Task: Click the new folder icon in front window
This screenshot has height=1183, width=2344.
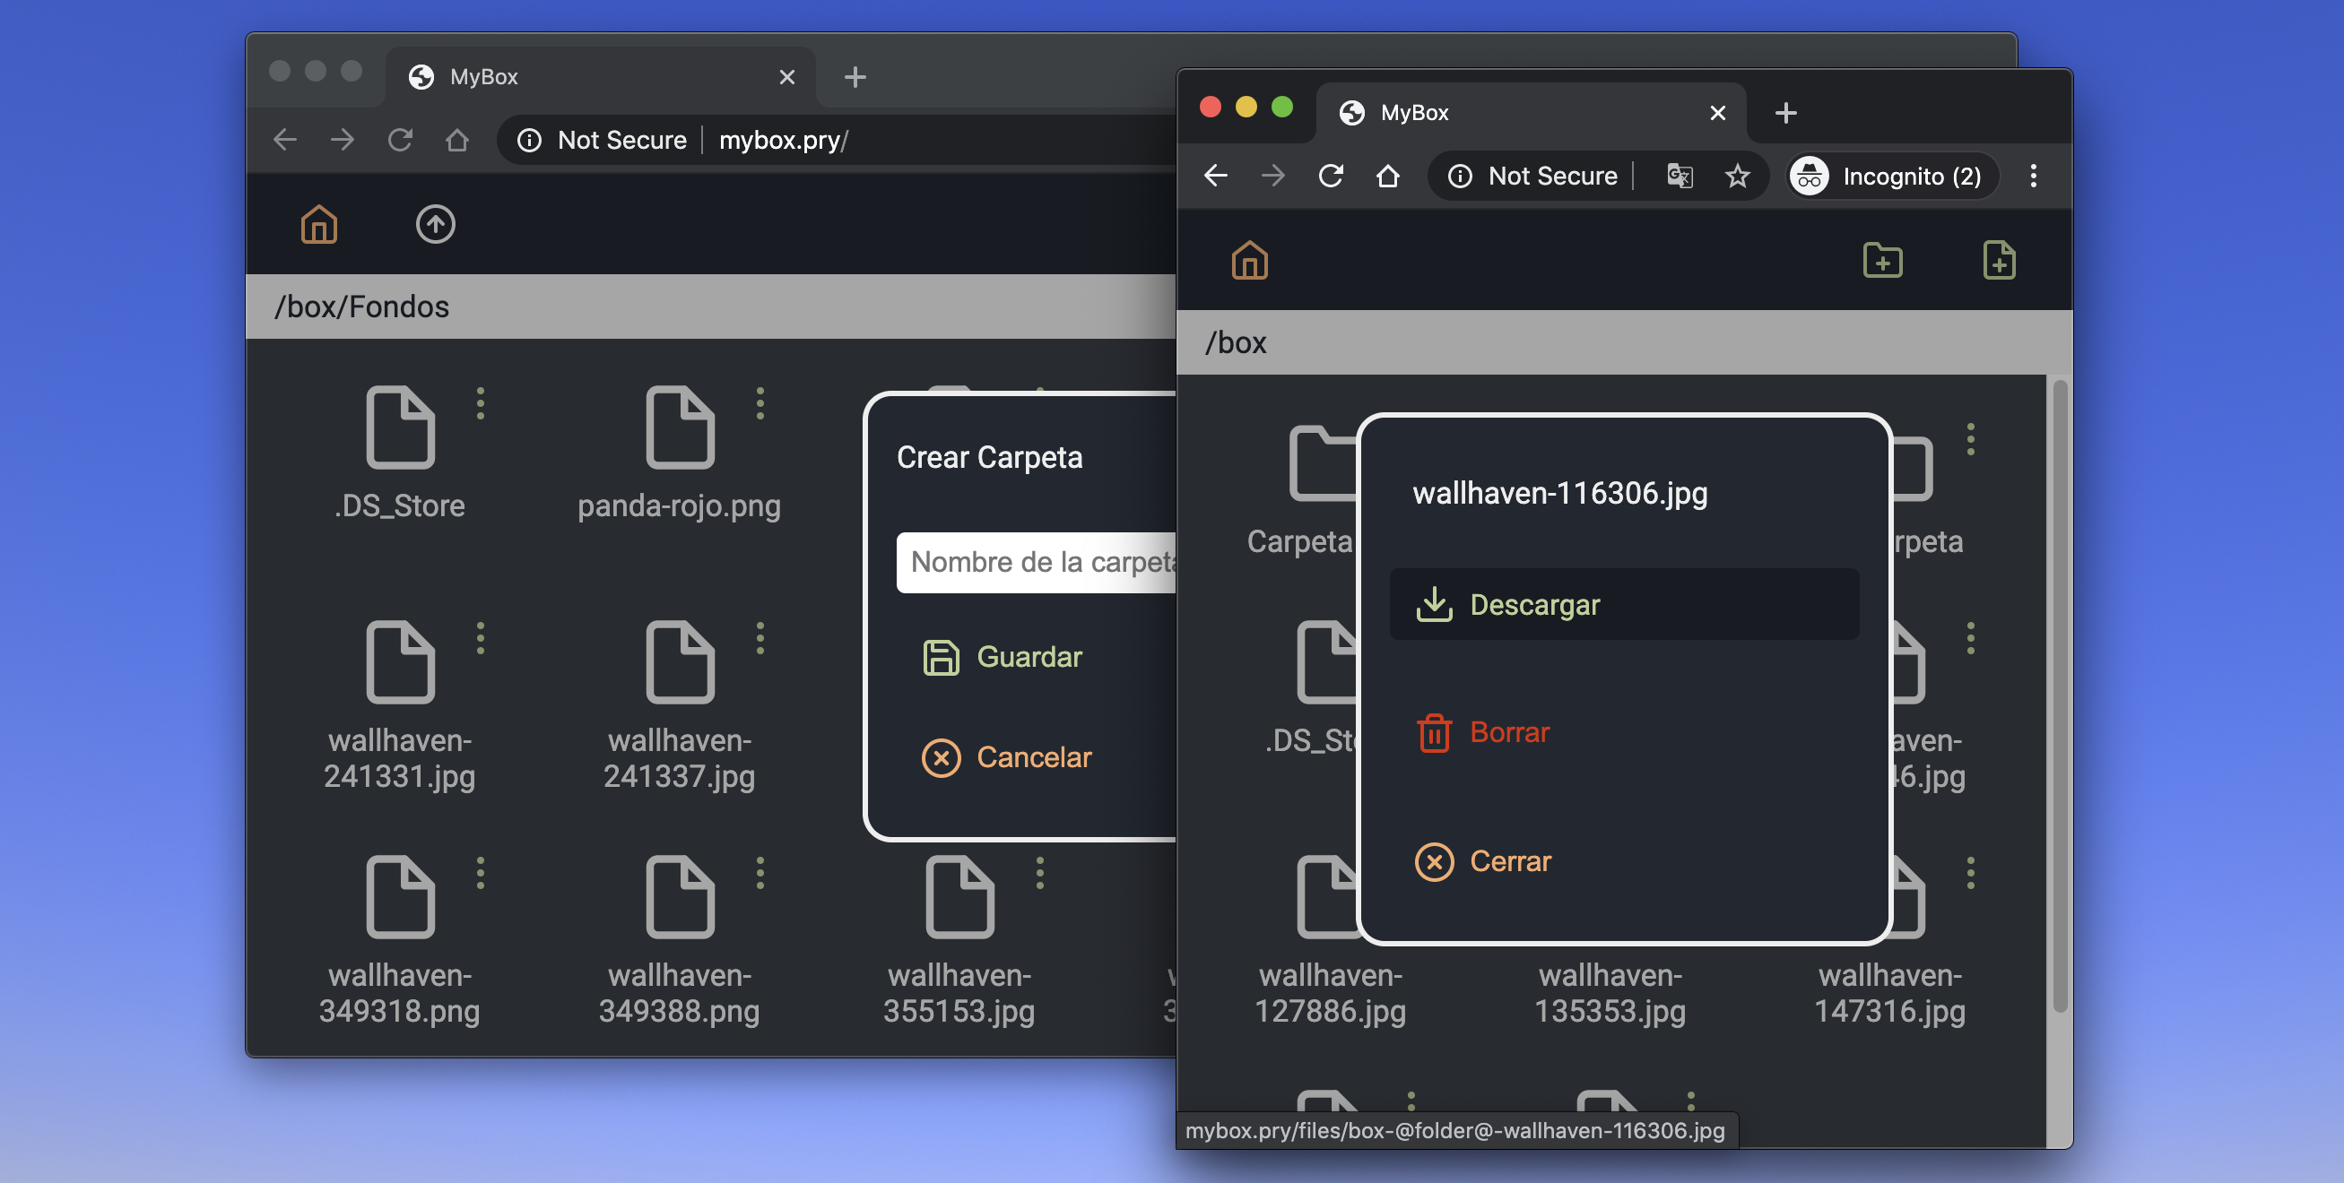Action: (1883, 260)
